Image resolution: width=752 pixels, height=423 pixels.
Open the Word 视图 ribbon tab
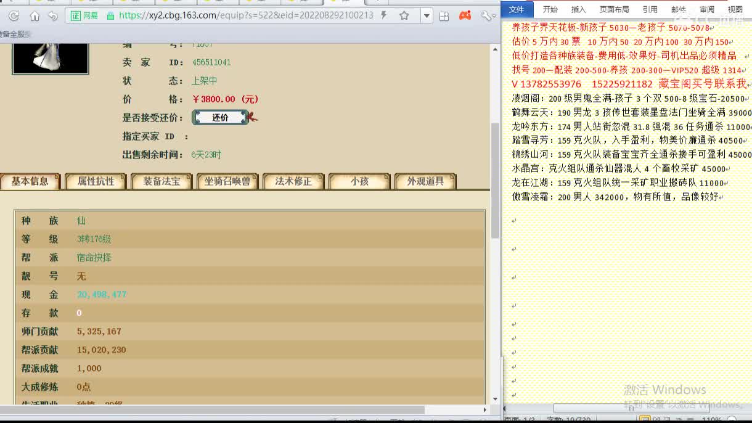(735, 9)
